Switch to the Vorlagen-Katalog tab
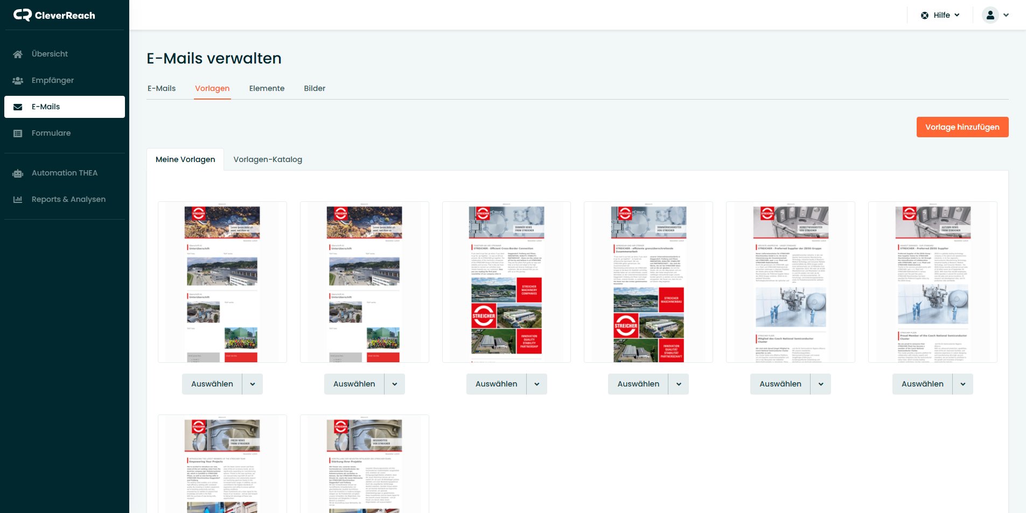This screenshot has height=513, width=1026. click(268, 159)
